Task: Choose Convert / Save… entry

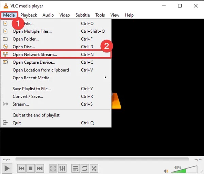Action: coord(56,97)
